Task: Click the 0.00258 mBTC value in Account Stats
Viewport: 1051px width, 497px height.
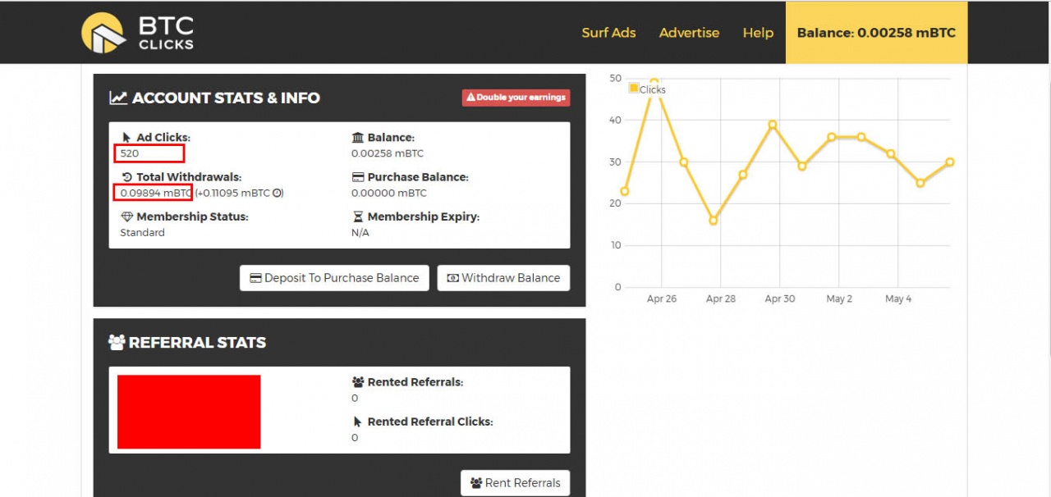Action: click(x=388, y=153)
